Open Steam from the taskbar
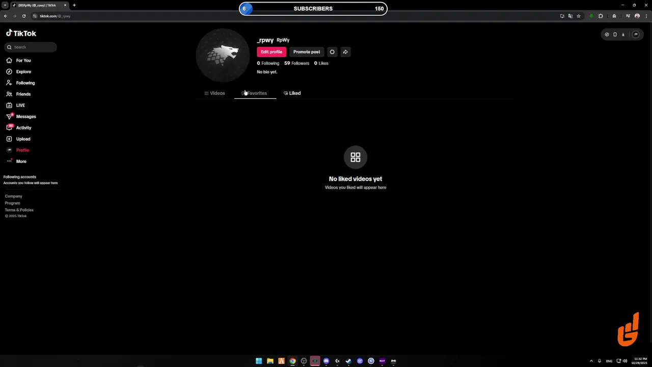Viewport: 652px width, 367px height. click(x=348, y=361)
